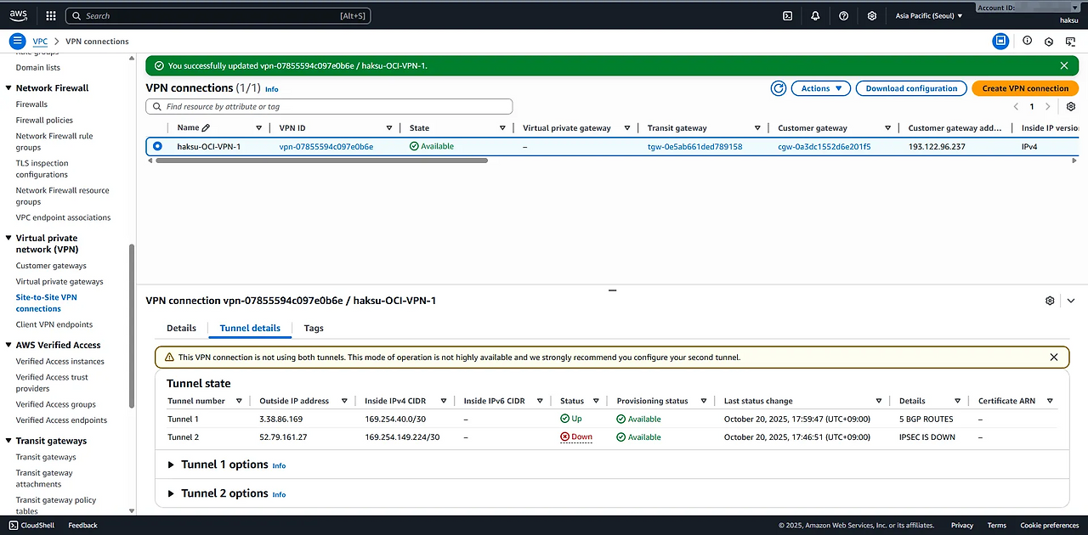Refresh the VPN connections list
Image resolution: width=1088 pixels, height=535 pixels.
tap(778, 88)
